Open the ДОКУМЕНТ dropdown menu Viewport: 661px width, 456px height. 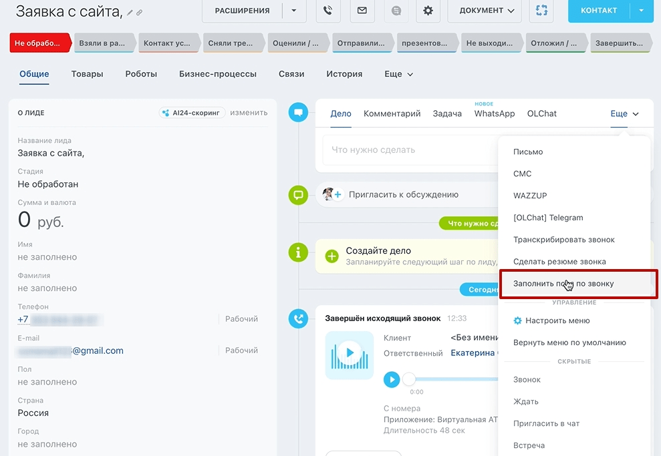[x=485, y=11]
